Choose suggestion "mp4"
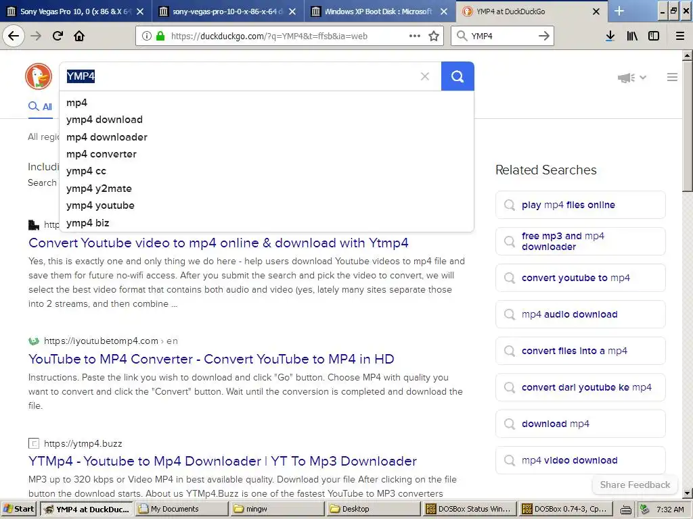The height and width of the screenshot is (519, 693). [267, 103]
